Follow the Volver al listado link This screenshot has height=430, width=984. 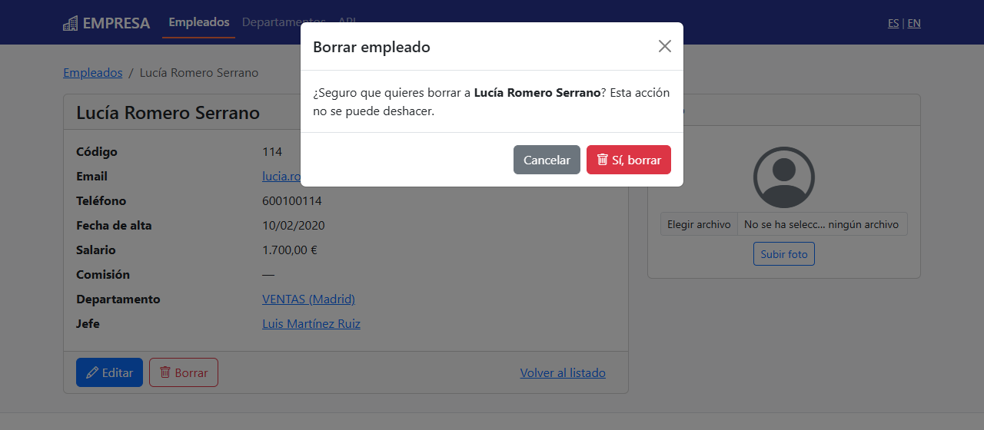563,372
